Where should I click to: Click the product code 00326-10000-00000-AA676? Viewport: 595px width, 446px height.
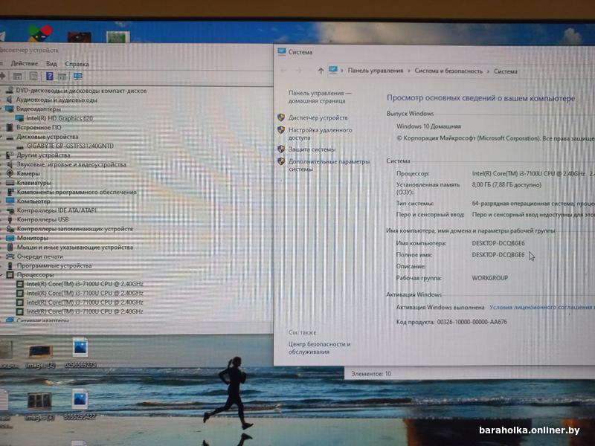pos(472,322)
